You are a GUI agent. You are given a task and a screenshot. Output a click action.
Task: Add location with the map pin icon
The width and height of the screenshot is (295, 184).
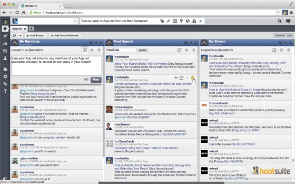(x=181, y=21)
